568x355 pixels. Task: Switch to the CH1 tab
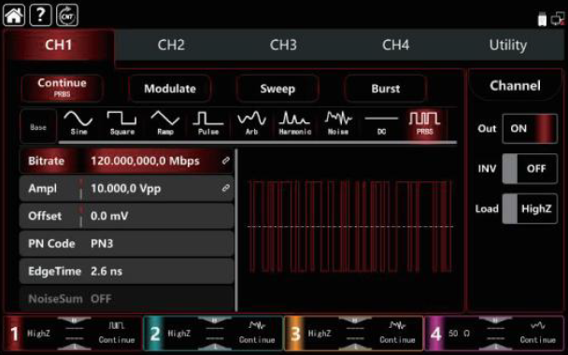pos(59,45)
